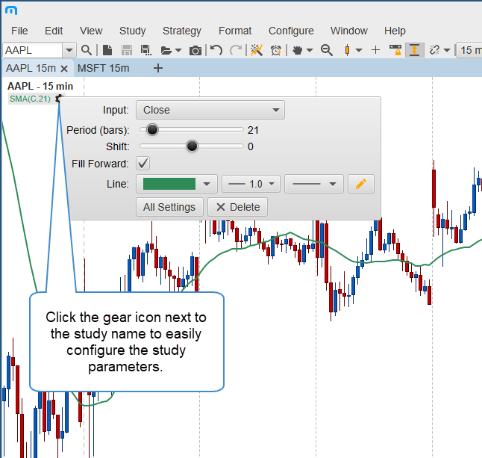Screen dimensions: 482x458
Task: Click the Delete button
Action: 237,207
